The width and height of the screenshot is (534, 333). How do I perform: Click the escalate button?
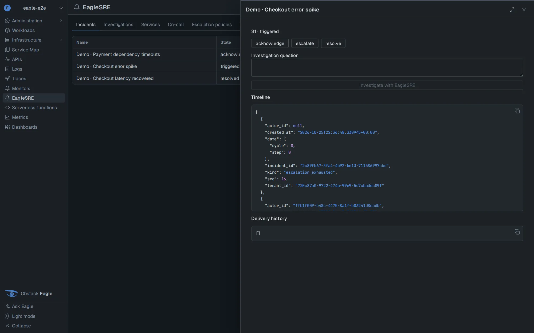(x=305, y=43)
